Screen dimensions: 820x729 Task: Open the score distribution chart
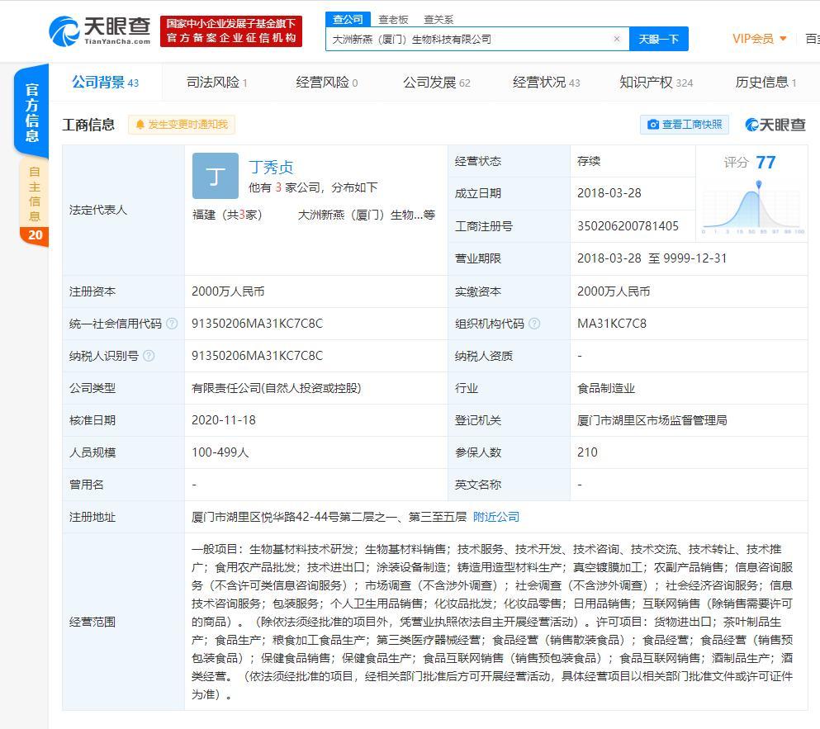tap(753, 207)
